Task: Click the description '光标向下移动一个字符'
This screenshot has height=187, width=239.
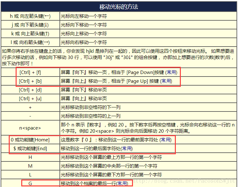Action: (84, 25)
